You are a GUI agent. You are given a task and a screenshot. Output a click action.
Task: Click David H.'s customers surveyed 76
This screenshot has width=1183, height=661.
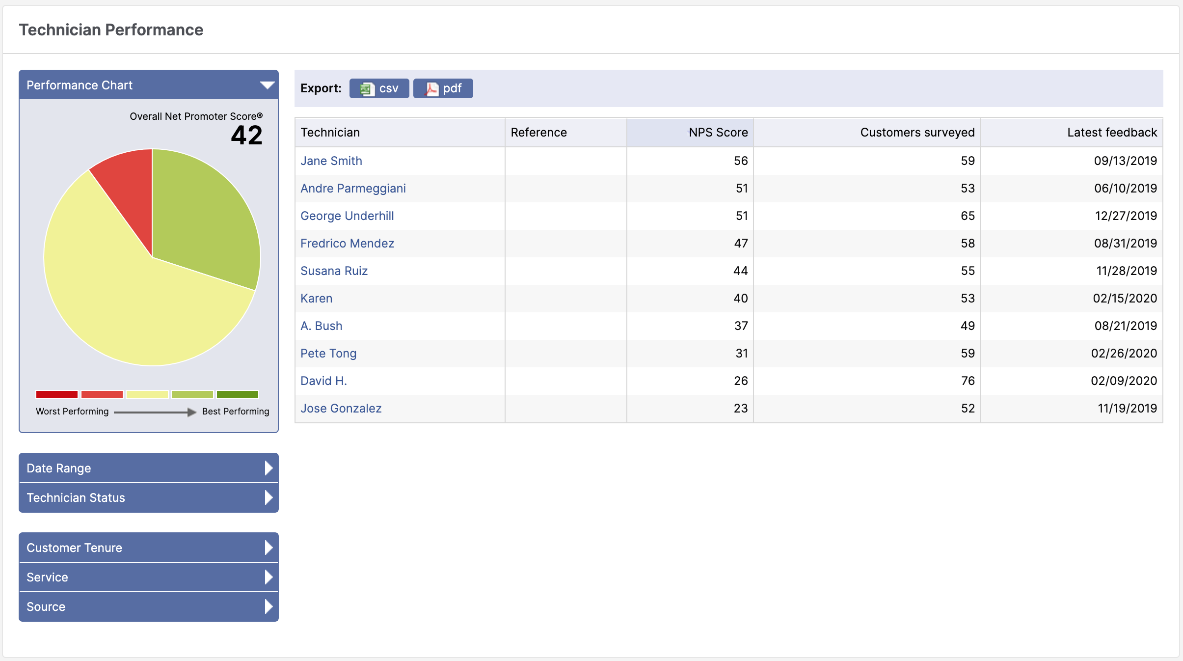968,381
